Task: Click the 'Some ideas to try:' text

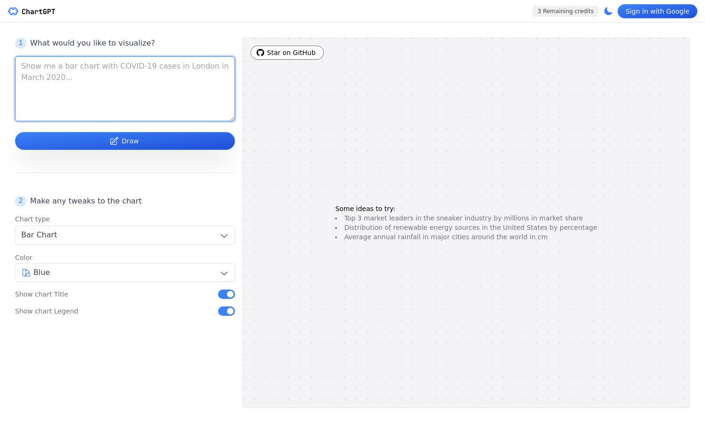Action: pos(365,209)
